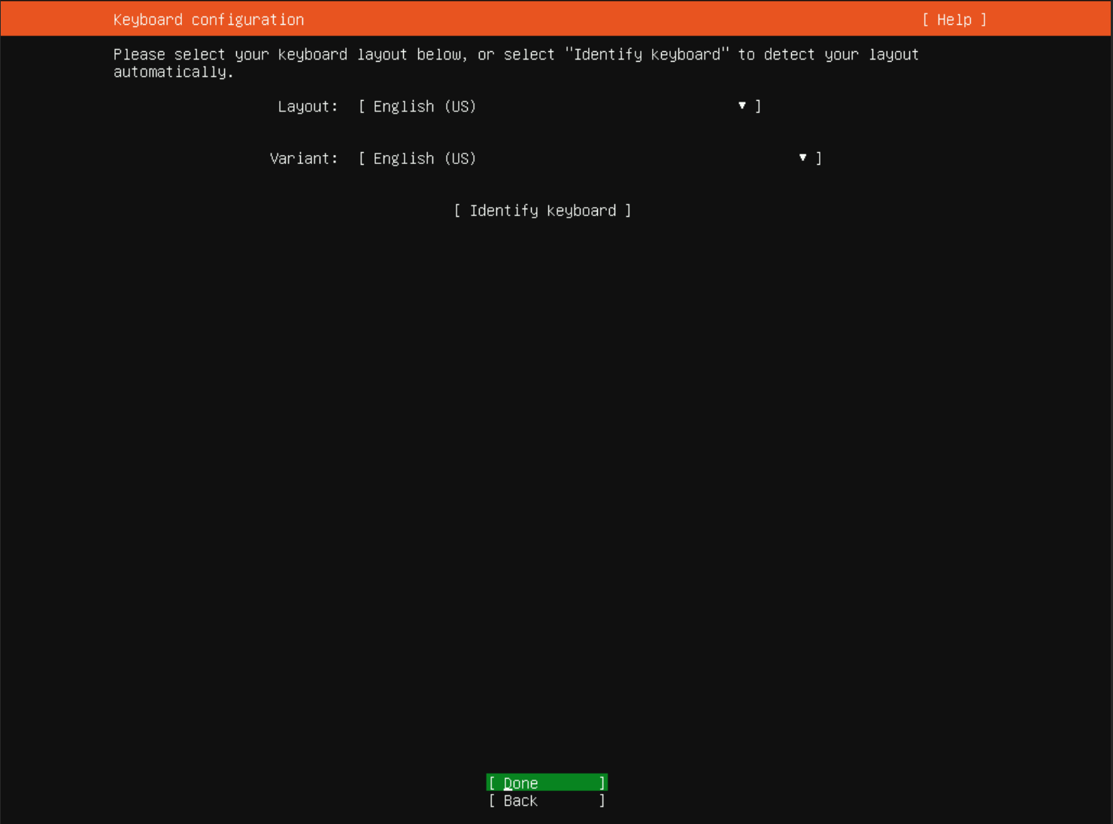Screen dimensions: 1113x824
Task: Click Identify keyboard to detect layout automatically
Action: point(542,211)
